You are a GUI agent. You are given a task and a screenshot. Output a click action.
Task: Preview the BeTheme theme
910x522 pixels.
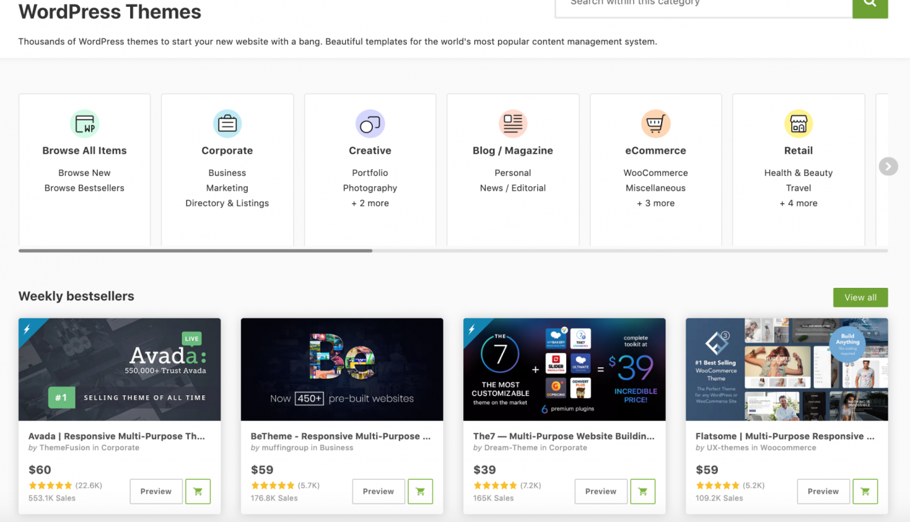[379, 492]
